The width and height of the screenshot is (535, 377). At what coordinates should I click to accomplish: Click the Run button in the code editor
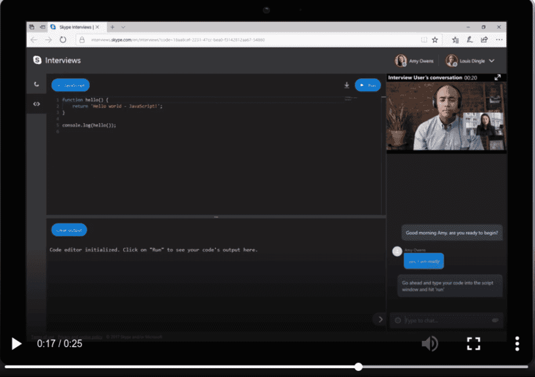[368, 85]
